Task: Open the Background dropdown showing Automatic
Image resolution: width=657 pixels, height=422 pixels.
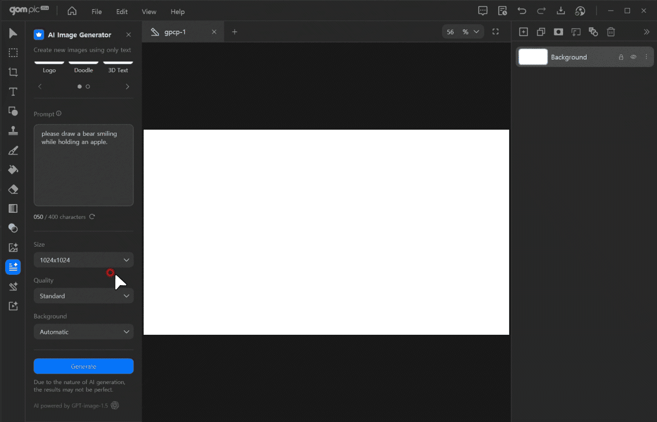Action: coord(84,332)
